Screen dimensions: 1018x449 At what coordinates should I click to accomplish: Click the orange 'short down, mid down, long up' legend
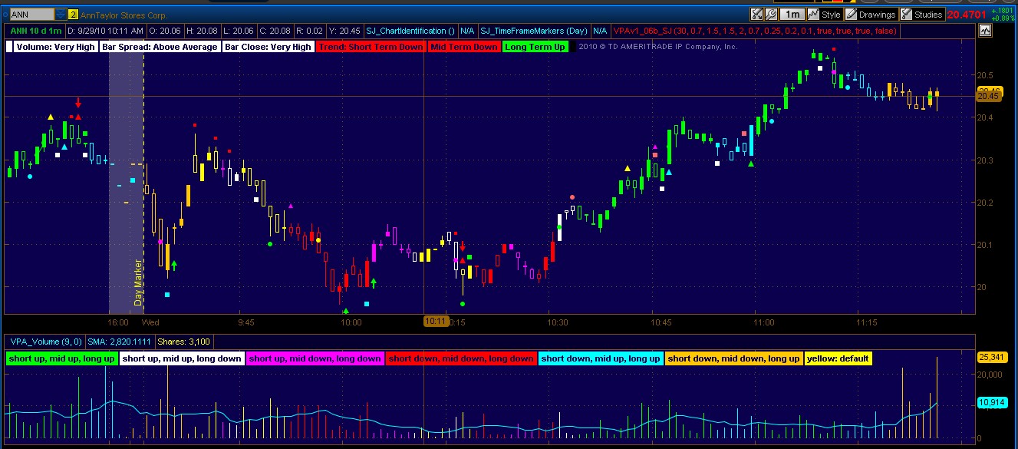click(x=733, y=358)
